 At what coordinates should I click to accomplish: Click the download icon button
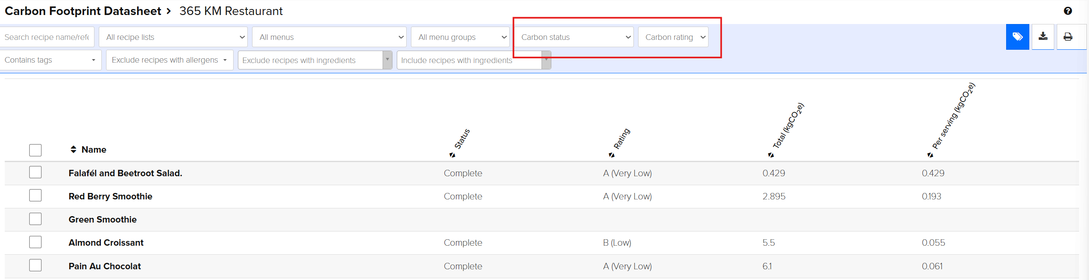(x=1043, y=37)
